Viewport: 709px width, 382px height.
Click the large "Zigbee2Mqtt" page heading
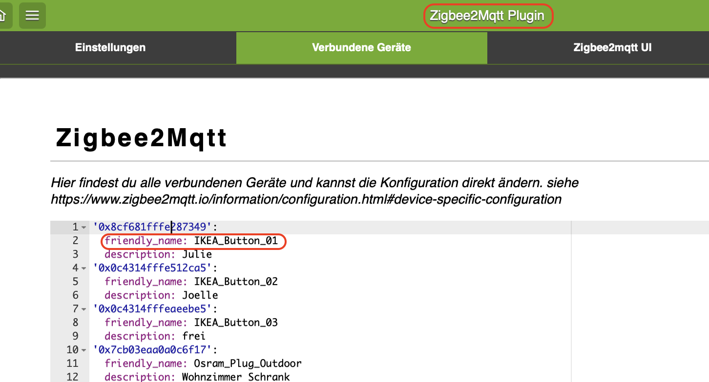tap(142, 138)
